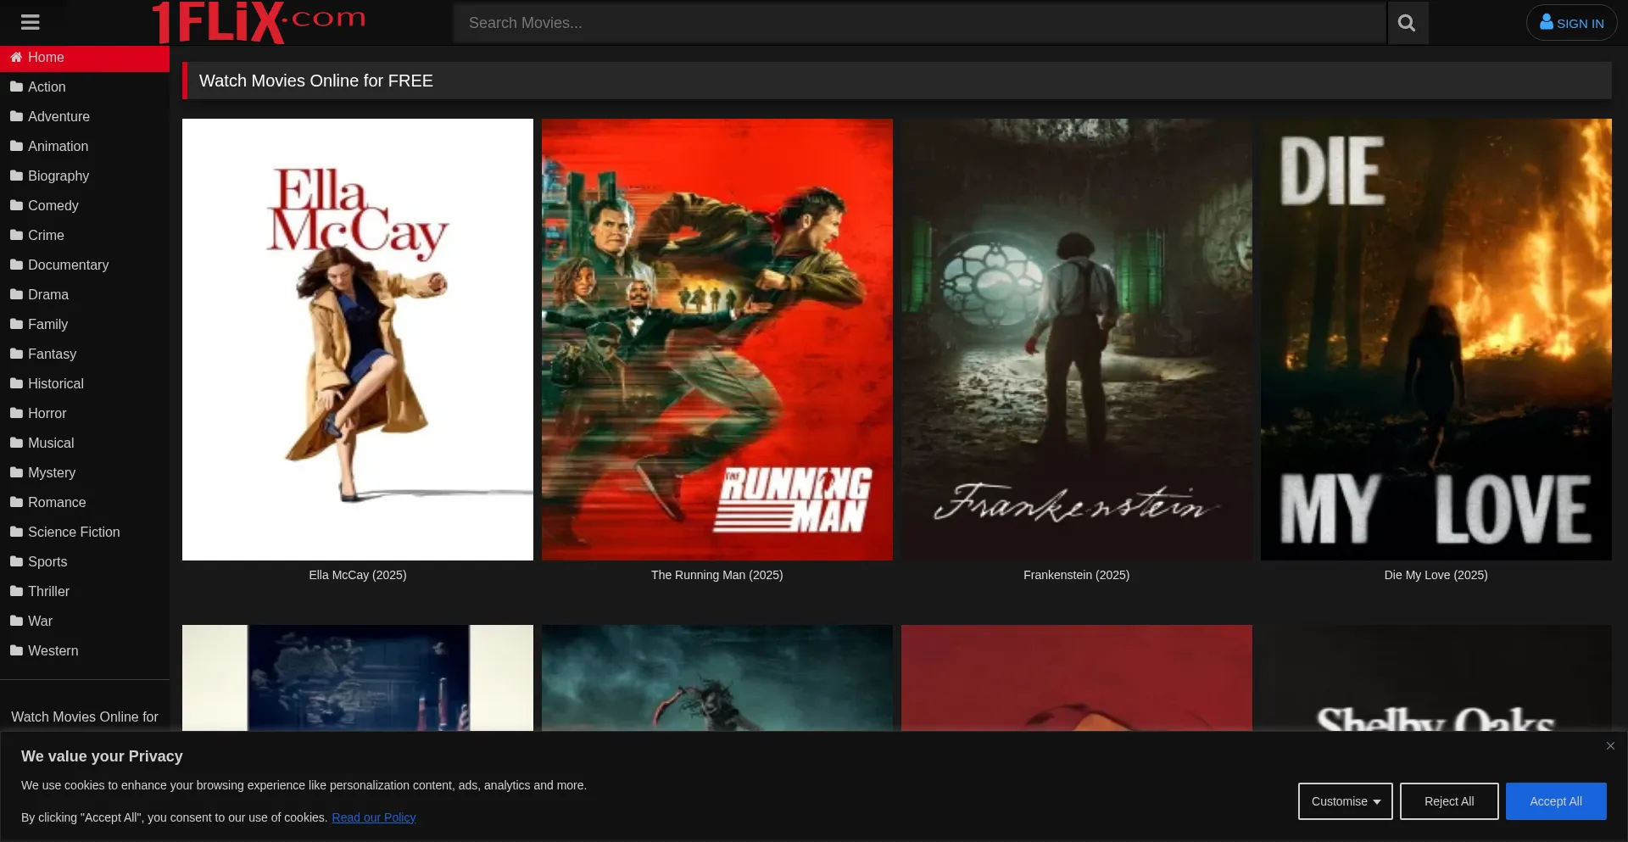Screen dimensions: 1628x842
Task: Open The Running Man (2025) title link
Action: click(716, 575)
